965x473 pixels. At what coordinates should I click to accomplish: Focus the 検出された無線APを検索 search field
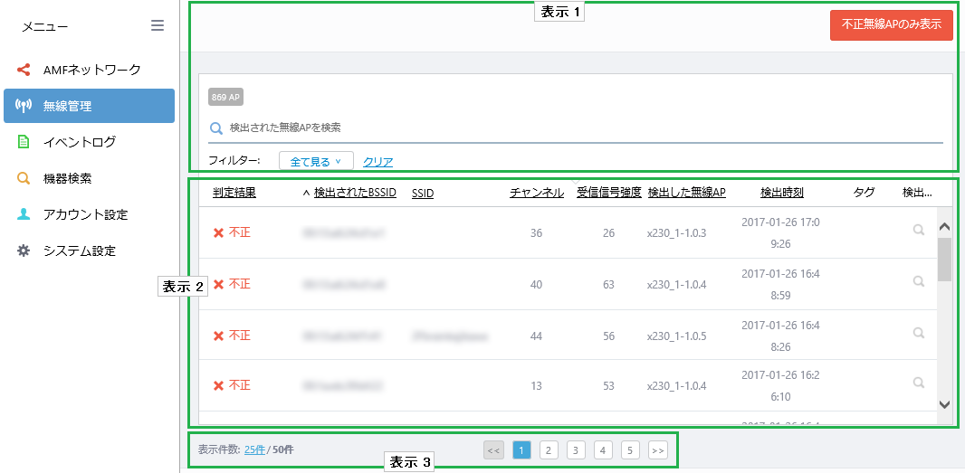(x=576, y=128)
